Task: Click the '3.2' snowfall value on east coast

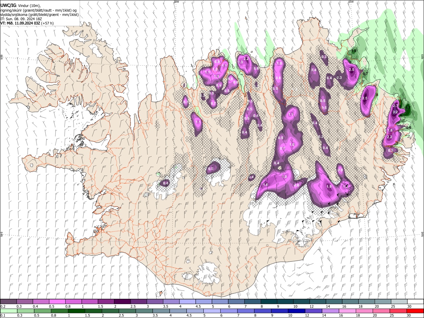Action: 395,112
